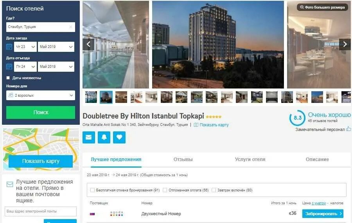Click the €36 price
352x223 pixels.
click(x=293, y=213)
